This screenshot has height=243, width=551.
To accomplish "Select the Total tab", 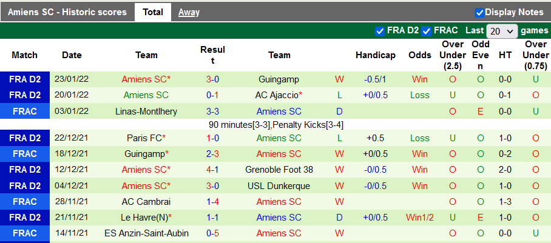I will pos(153,12).
